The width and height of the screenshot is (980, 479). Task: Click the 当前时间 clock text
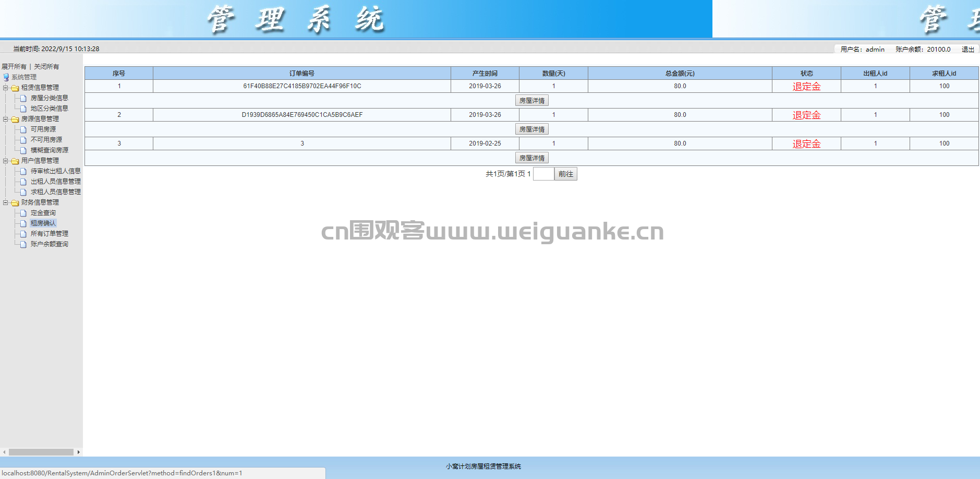point(56,49)
